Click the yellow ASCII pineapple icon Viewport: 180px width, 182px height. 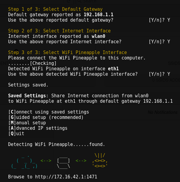(100, 161)
